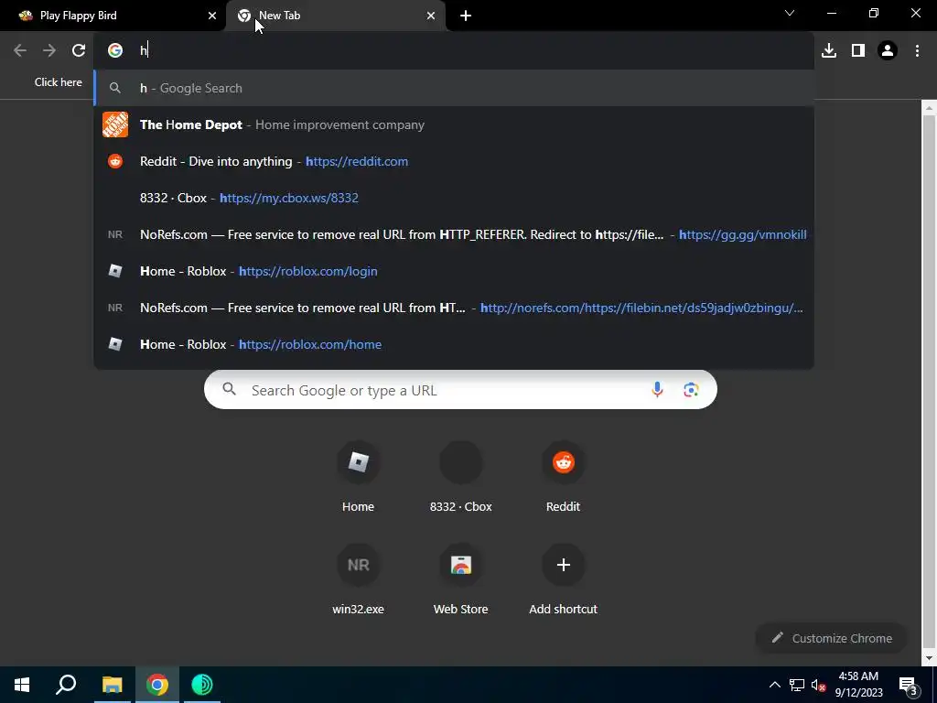Select the Home - Roblox login suggestion
937x703 pixels.
(x=454, y=271)
